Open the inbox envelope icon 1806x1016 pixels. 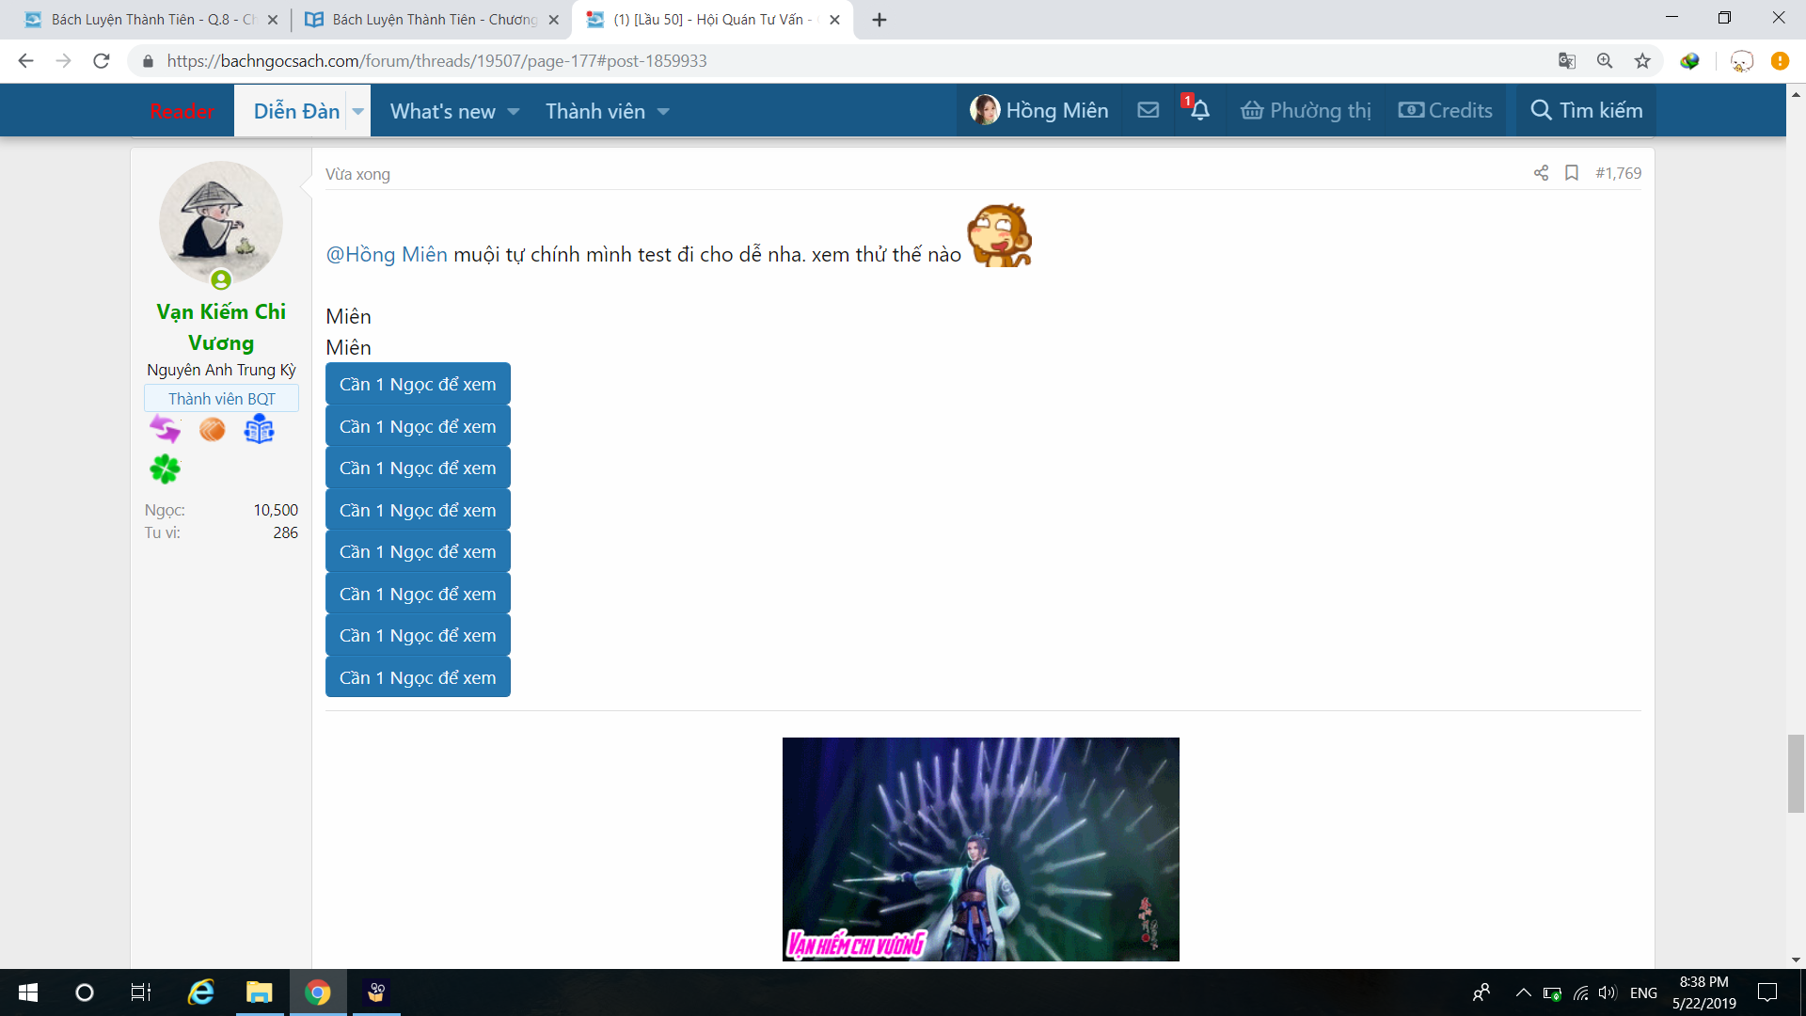click(x=1148, y=110)
